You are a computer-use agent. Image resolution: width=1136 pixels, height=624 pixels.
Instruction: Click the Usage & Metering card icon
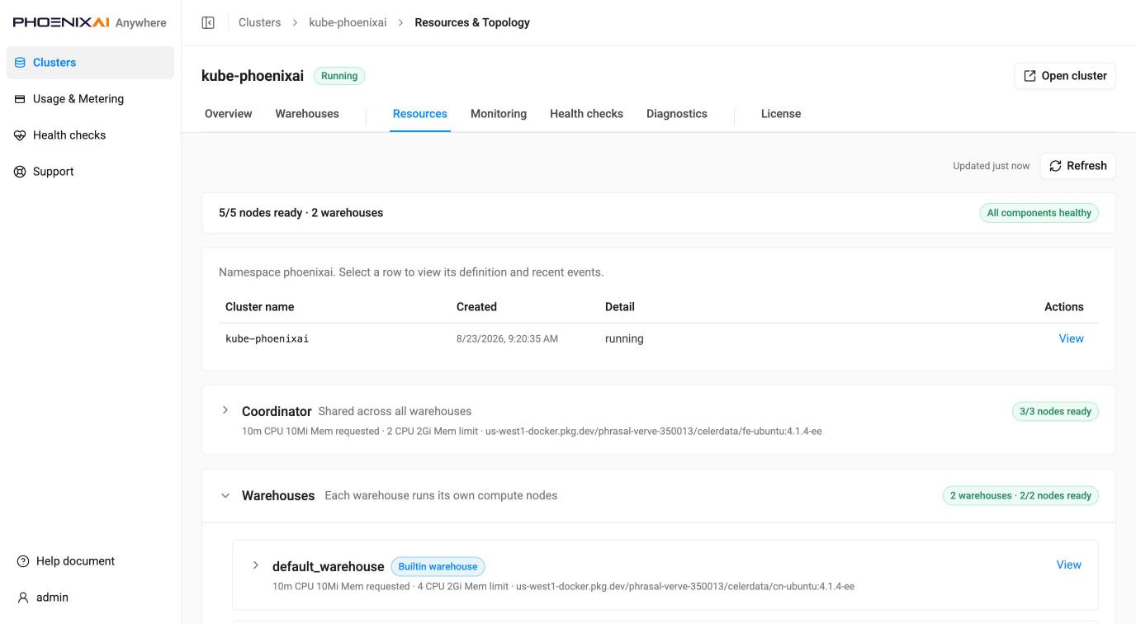coord(20,99)
